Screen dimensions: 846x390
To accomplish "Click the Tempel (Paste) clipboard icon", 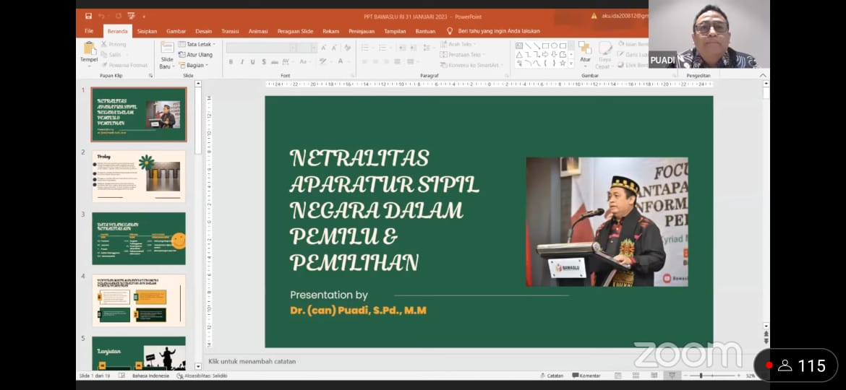I will (x=89, y=52).
